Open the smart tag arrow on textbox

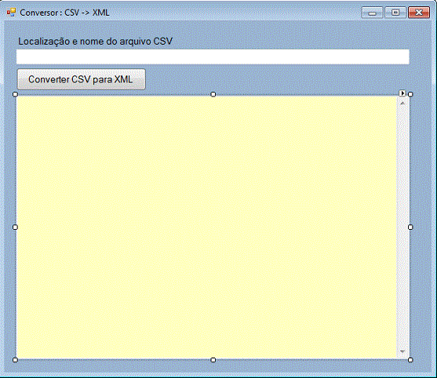coord(402,93)
